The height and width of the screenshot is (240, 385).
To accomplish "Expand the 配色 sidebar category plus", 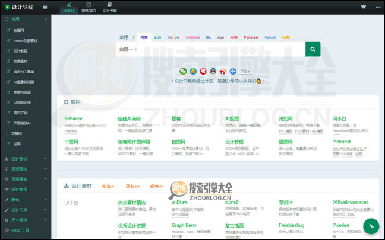I will click(45, 199).
